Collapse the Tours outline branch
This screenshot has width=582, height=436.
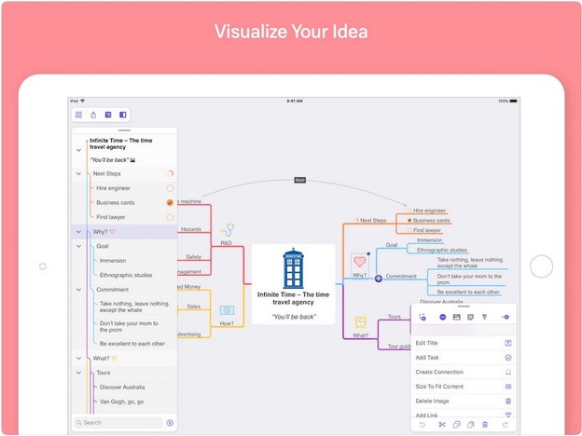tap(78, 373)
